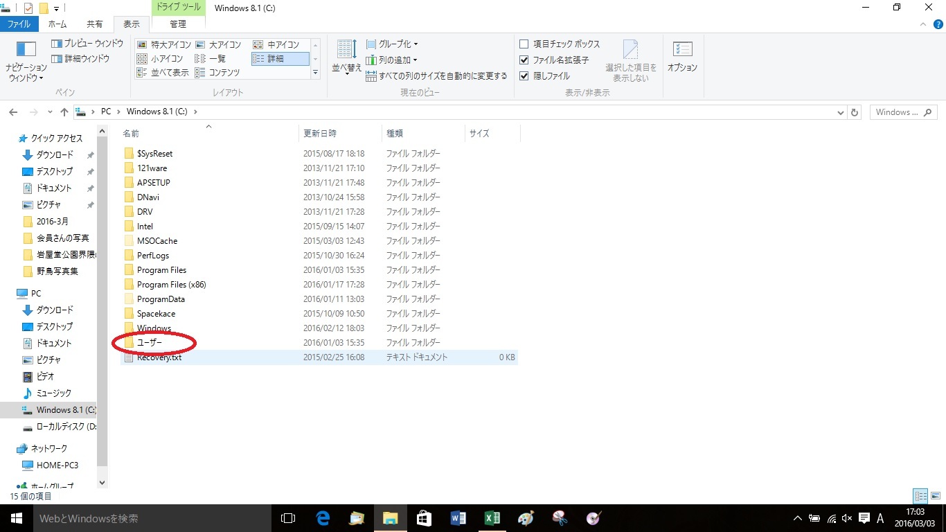The height and width of the screenshot is (532, 946).
Task: Switch to the 共有 ribbon tab
Action: (x=93, y=24)
